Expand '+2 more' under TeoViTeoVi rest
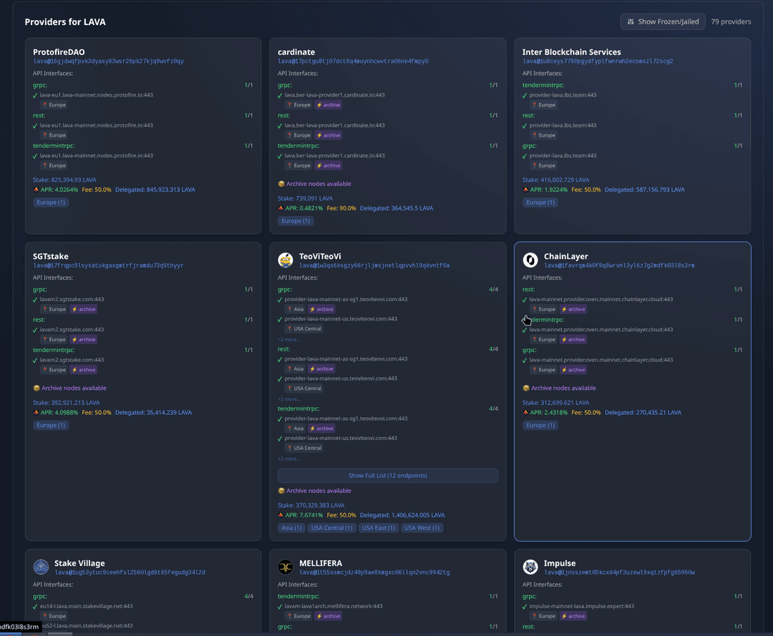 [x=289, y=399]
